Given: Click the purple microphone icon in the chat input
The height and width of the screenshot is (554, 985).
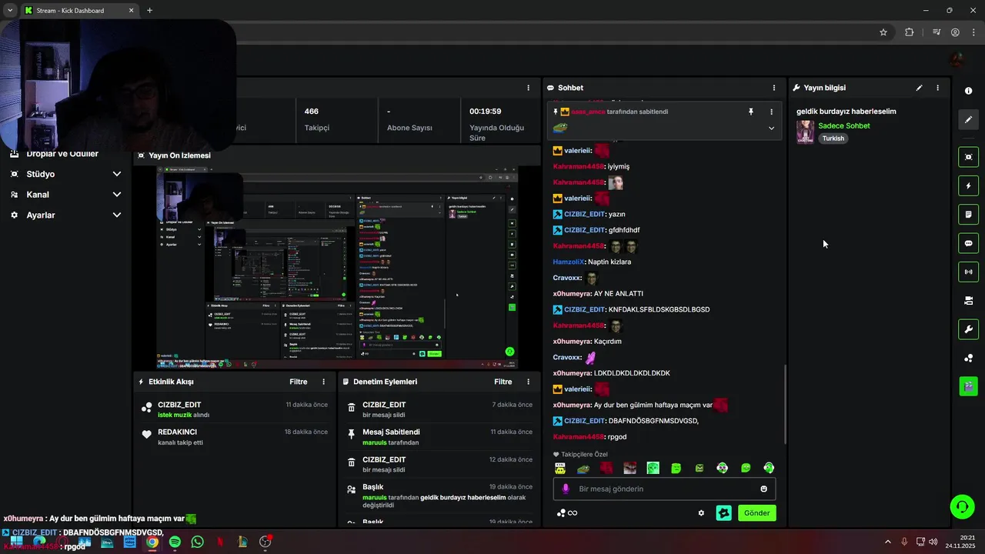Looking at the screenshot, I should (566, 489).
